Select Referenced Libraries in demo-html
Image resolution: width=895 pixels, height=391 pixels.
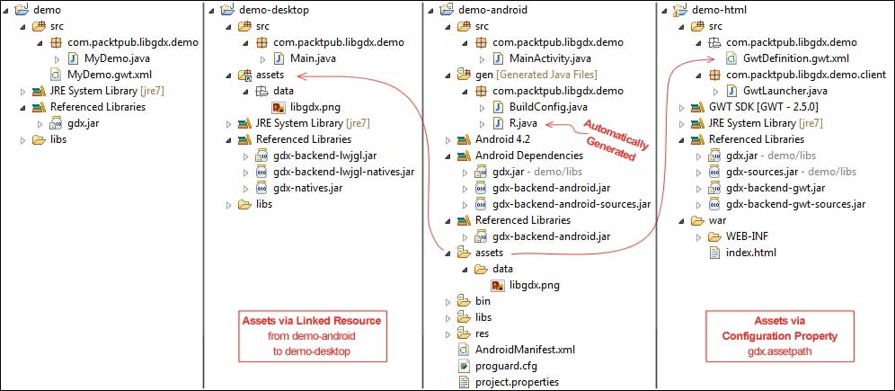click(757, 139)
